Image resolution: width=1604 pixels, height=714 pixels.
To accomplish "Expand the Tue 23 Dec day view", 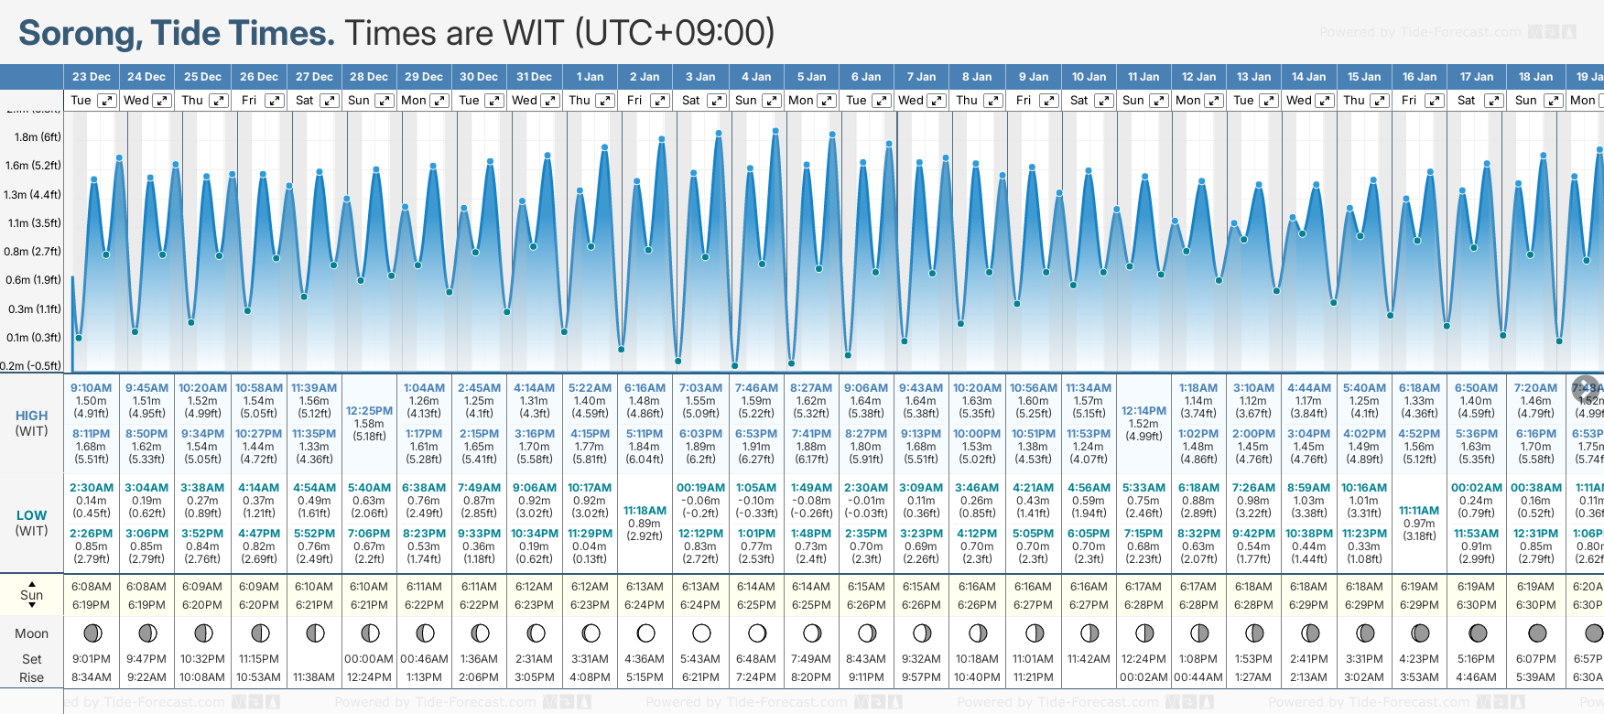I will point(107,101).
